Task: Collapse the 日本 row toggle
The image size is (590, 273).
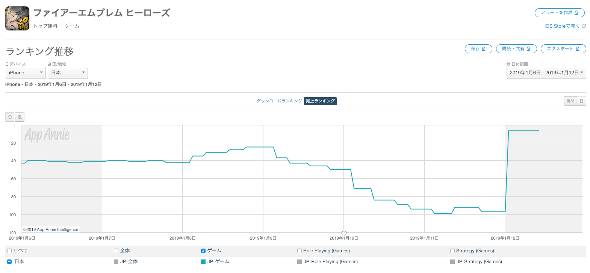Action: [9, 262]
